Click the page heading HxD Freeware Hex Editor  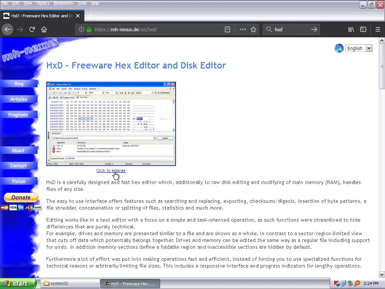[136, 65]
